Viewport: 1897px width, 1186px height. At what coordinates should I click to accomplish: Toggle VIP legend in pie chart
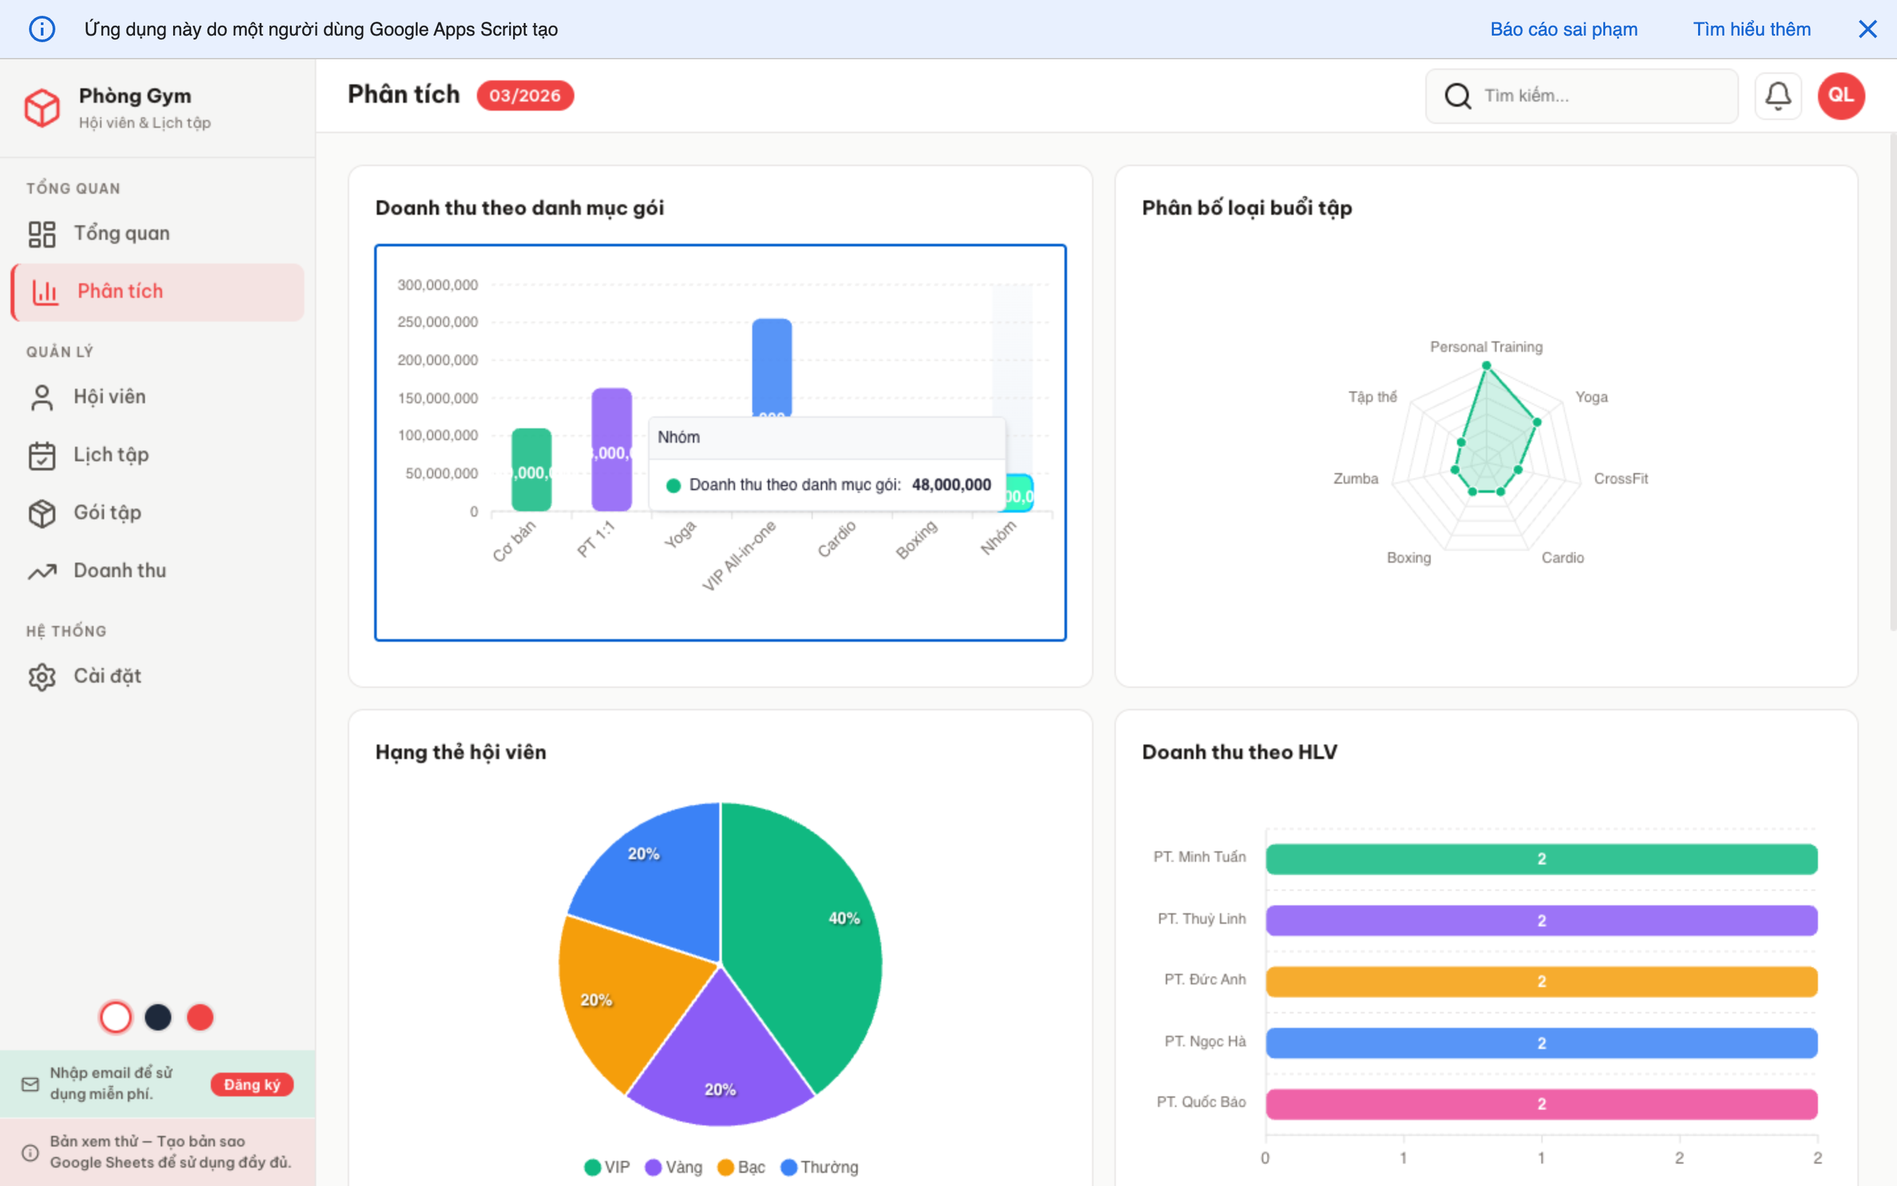point(607,1167)
